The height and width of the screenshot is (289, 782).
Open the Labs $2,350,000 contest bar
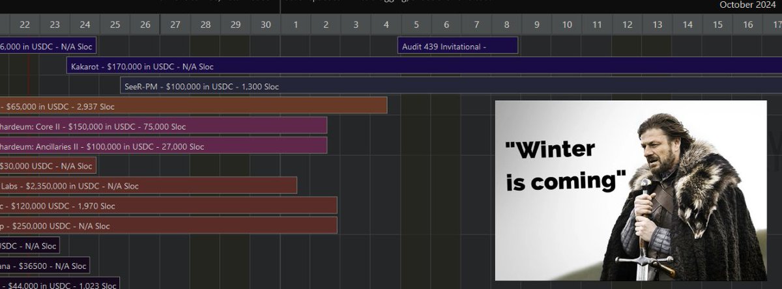coord(149,186)
